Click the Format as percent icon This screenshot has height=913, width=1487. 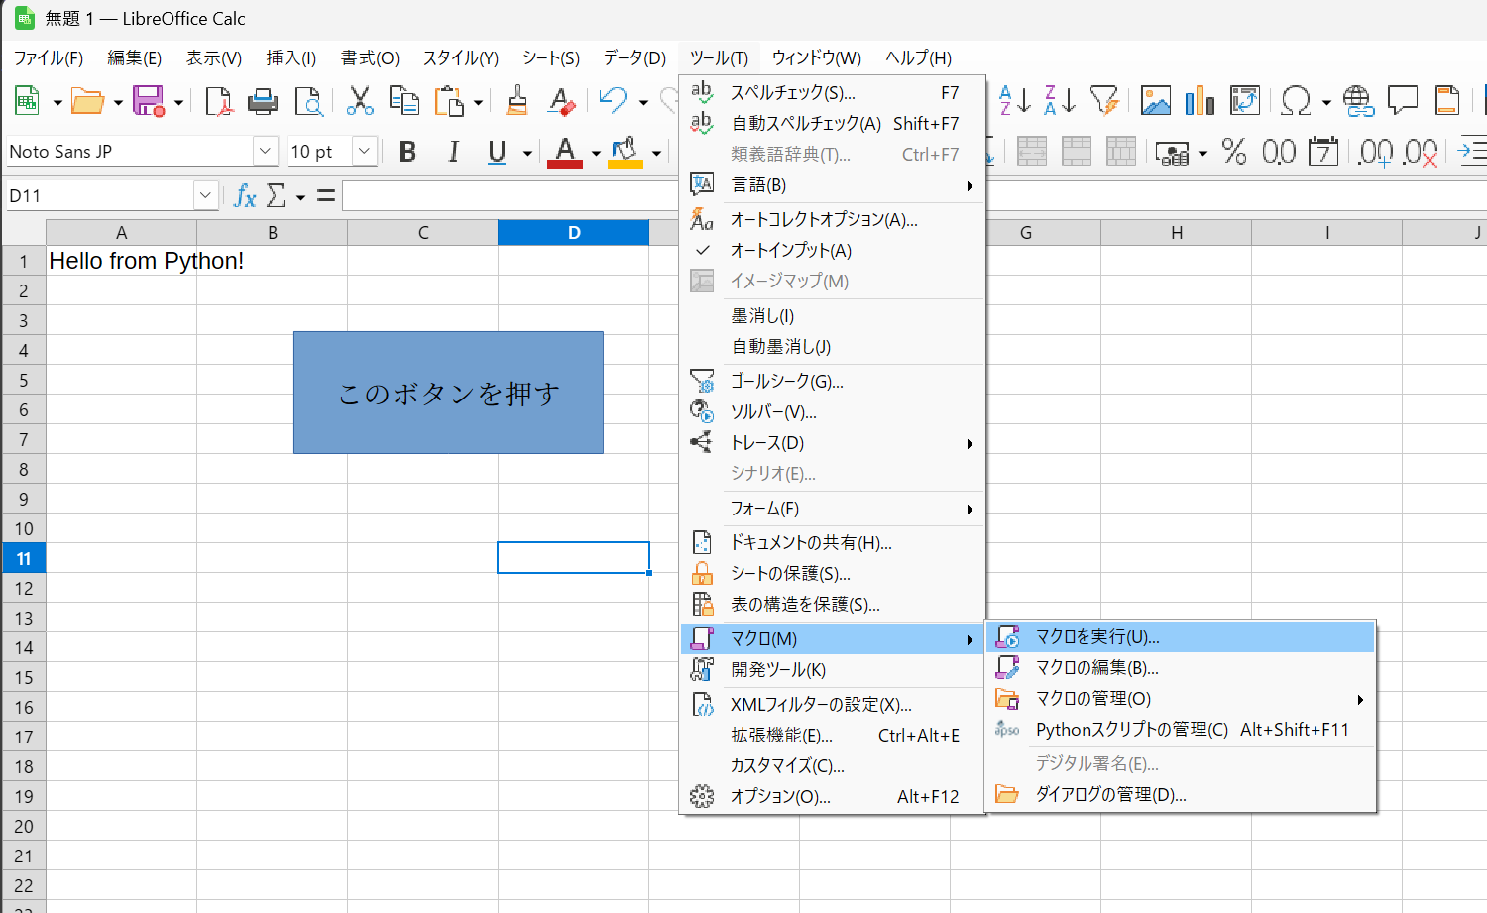point(1234,152)
